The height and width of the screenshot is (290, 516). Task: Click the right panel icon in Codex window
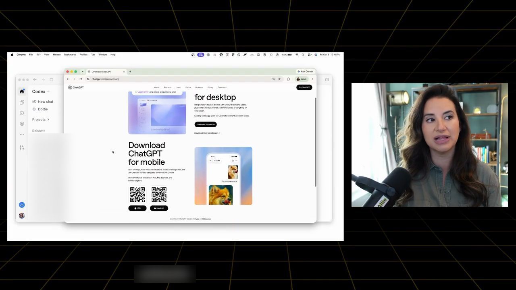[x=327, y=80]
